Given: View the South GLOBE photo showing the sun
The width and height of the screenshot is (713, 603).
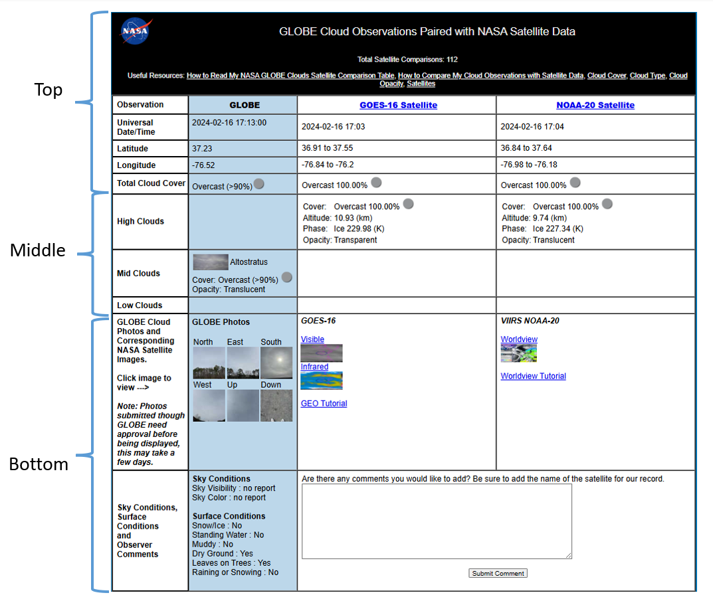Looking at the screenshot, I should pos(276,363).
